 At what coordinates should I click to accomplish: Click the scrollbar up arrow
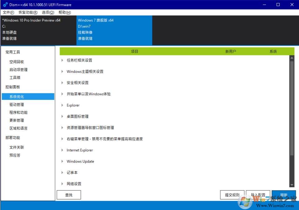point(292,58)
